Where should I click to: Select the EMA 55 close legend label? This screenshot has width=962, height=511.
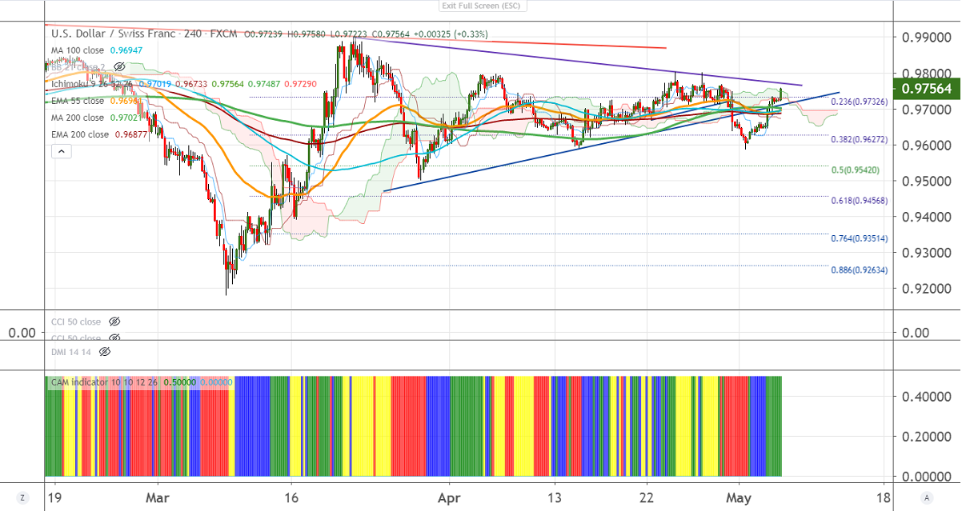coord(78,102)
